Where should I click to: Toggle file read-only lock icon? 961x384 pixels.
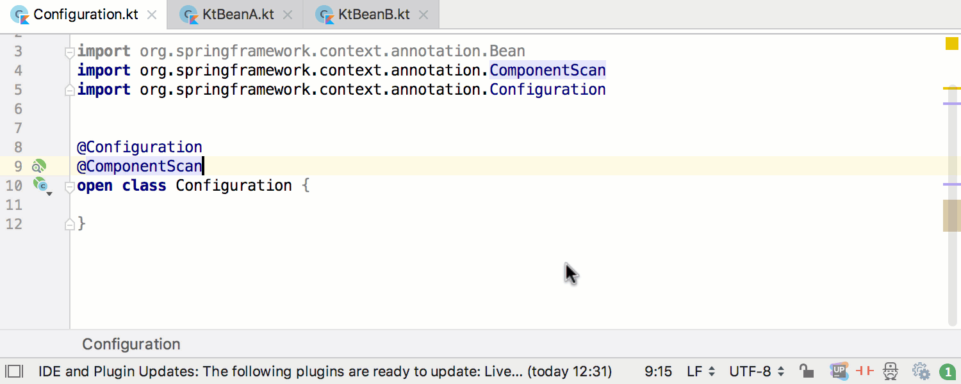point(806,371)
